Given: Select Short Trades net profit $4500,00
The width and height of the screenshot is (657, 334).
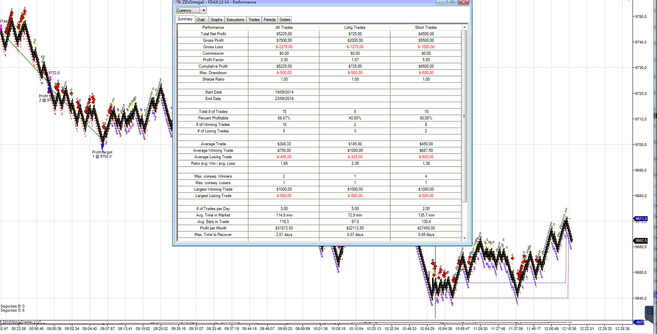Looking at the screenshot, I should (x=426, y=34).
